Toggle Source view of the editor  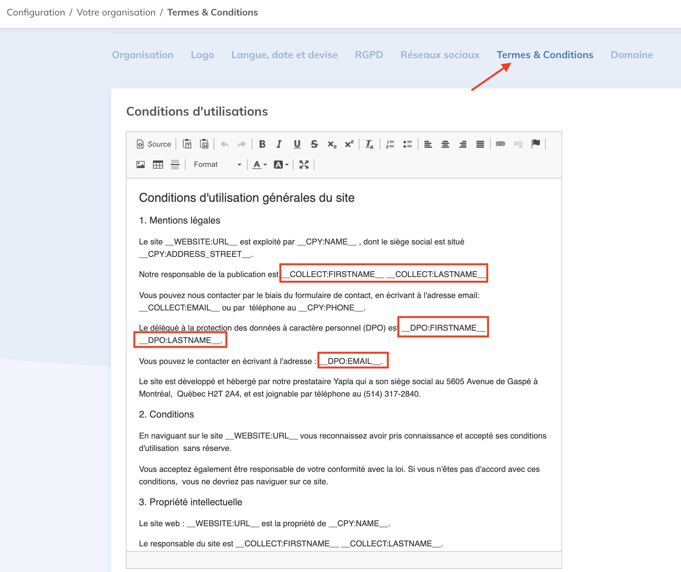pyautogui.click(x=154, y=144)
